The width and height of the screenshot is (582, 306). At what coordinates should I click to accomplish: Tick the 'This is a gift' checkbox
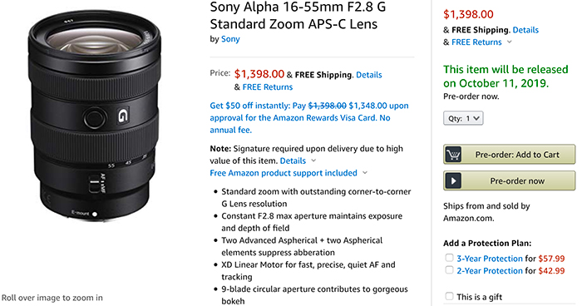(449, 296)
